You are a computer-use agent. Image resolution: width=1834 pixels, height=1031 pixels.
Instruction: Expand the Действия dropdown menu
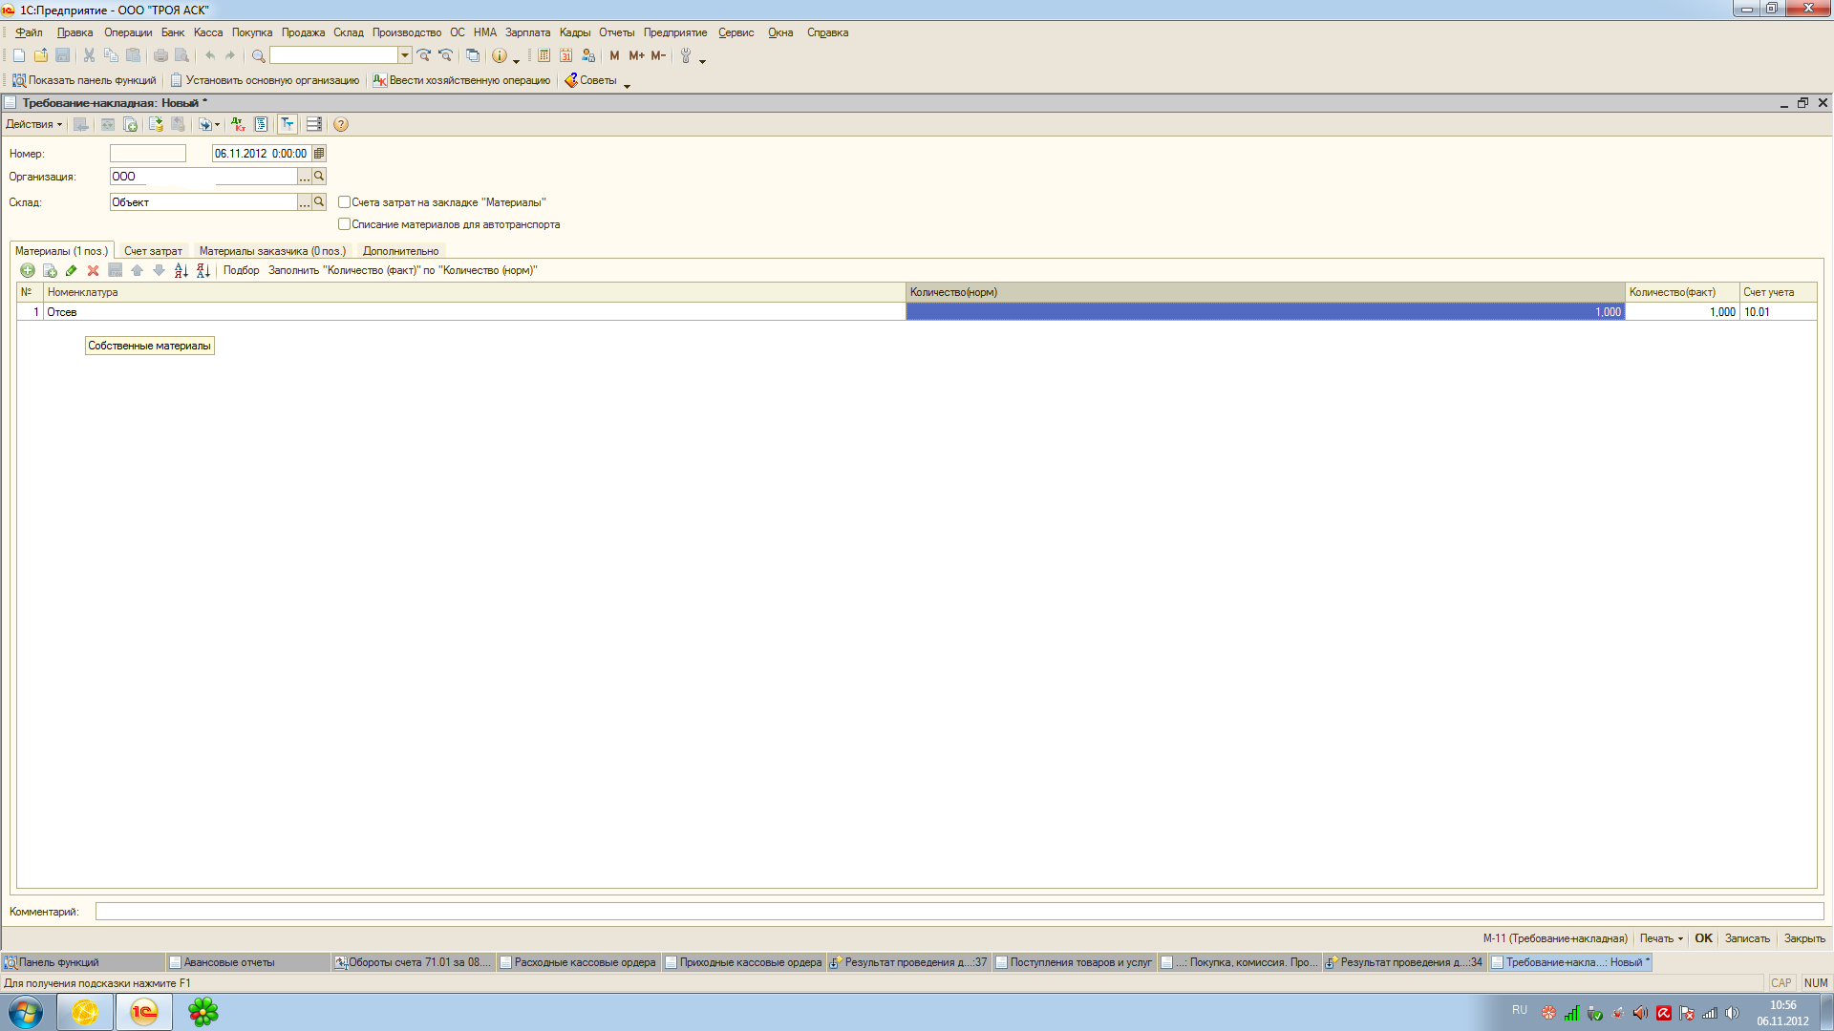pyautogui.click(x=33, y=125)
